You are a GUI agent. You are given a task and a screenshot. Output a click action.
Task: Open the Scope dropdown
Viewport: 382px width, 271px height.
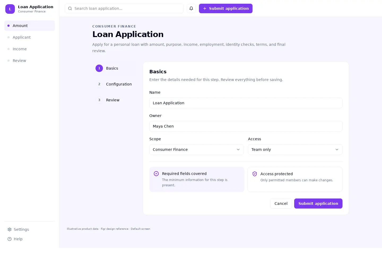[197, 150]
